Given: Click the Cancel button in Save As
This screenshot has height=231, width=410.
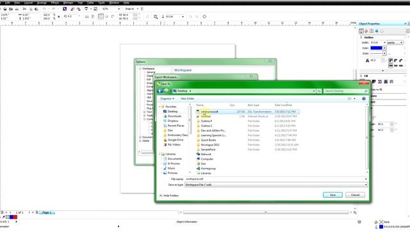Looking at the screenshot, I should tap(355, 195).
